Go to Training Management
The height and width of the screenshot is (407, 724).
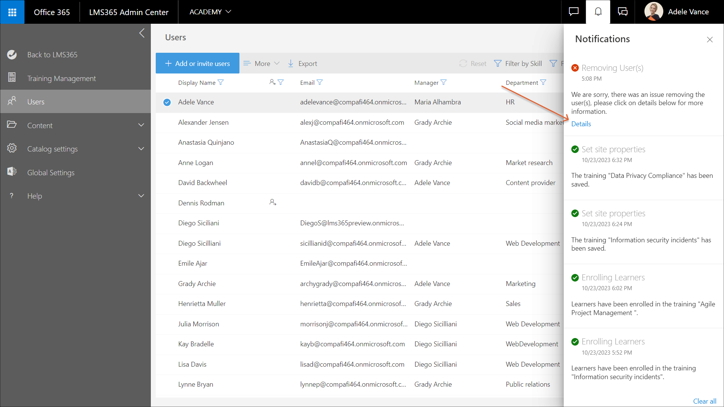click(61, 78)
